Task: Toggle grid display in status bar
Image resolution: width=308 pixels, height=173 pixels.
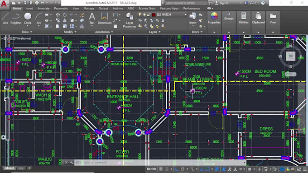Action: pyautogui.click(x=161, y=169)
